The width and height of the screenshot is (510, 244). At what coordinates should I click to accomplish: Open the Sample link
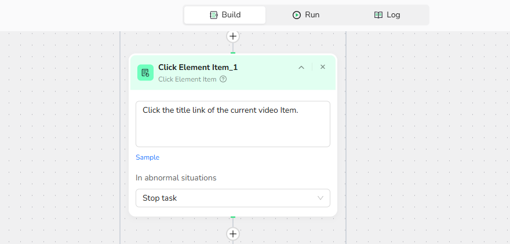147,157
